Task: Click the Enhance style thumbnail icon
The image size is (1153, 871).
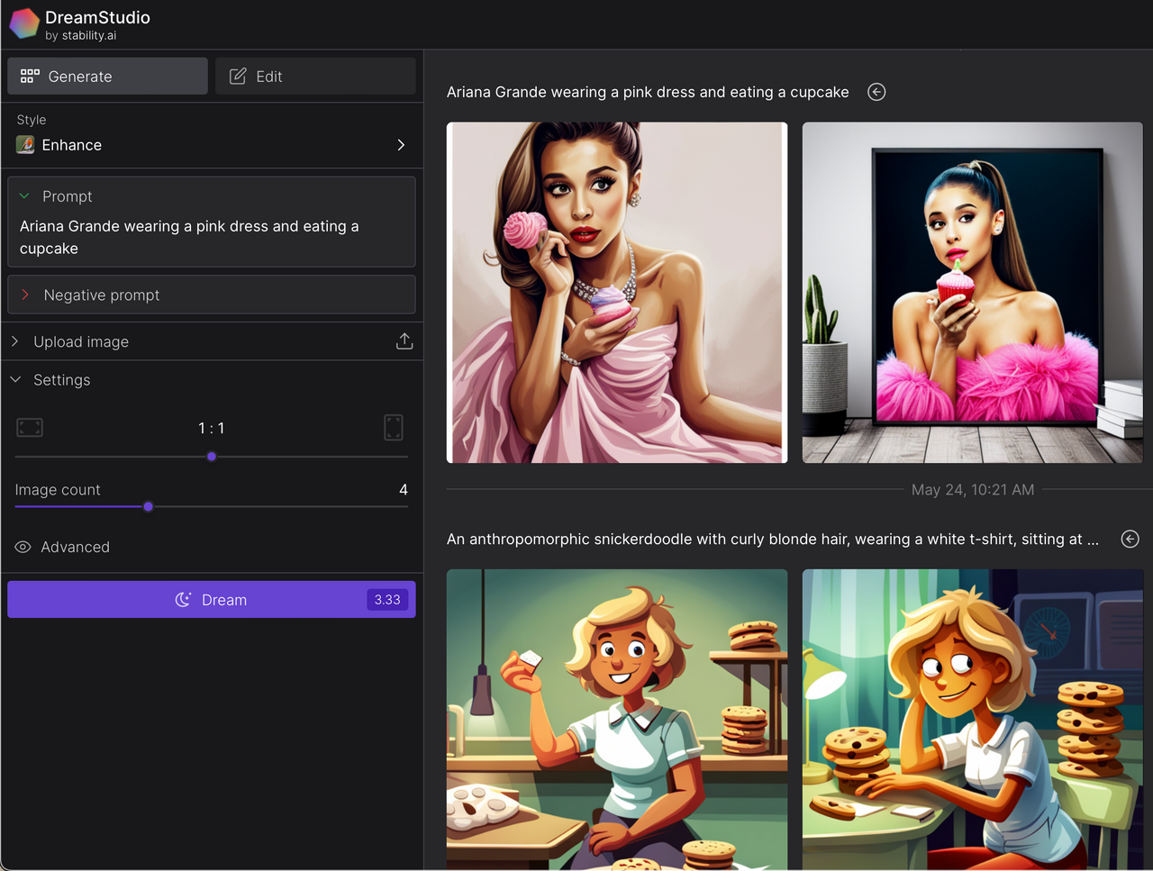Action: pyautogui.click(x=25, y=145)
